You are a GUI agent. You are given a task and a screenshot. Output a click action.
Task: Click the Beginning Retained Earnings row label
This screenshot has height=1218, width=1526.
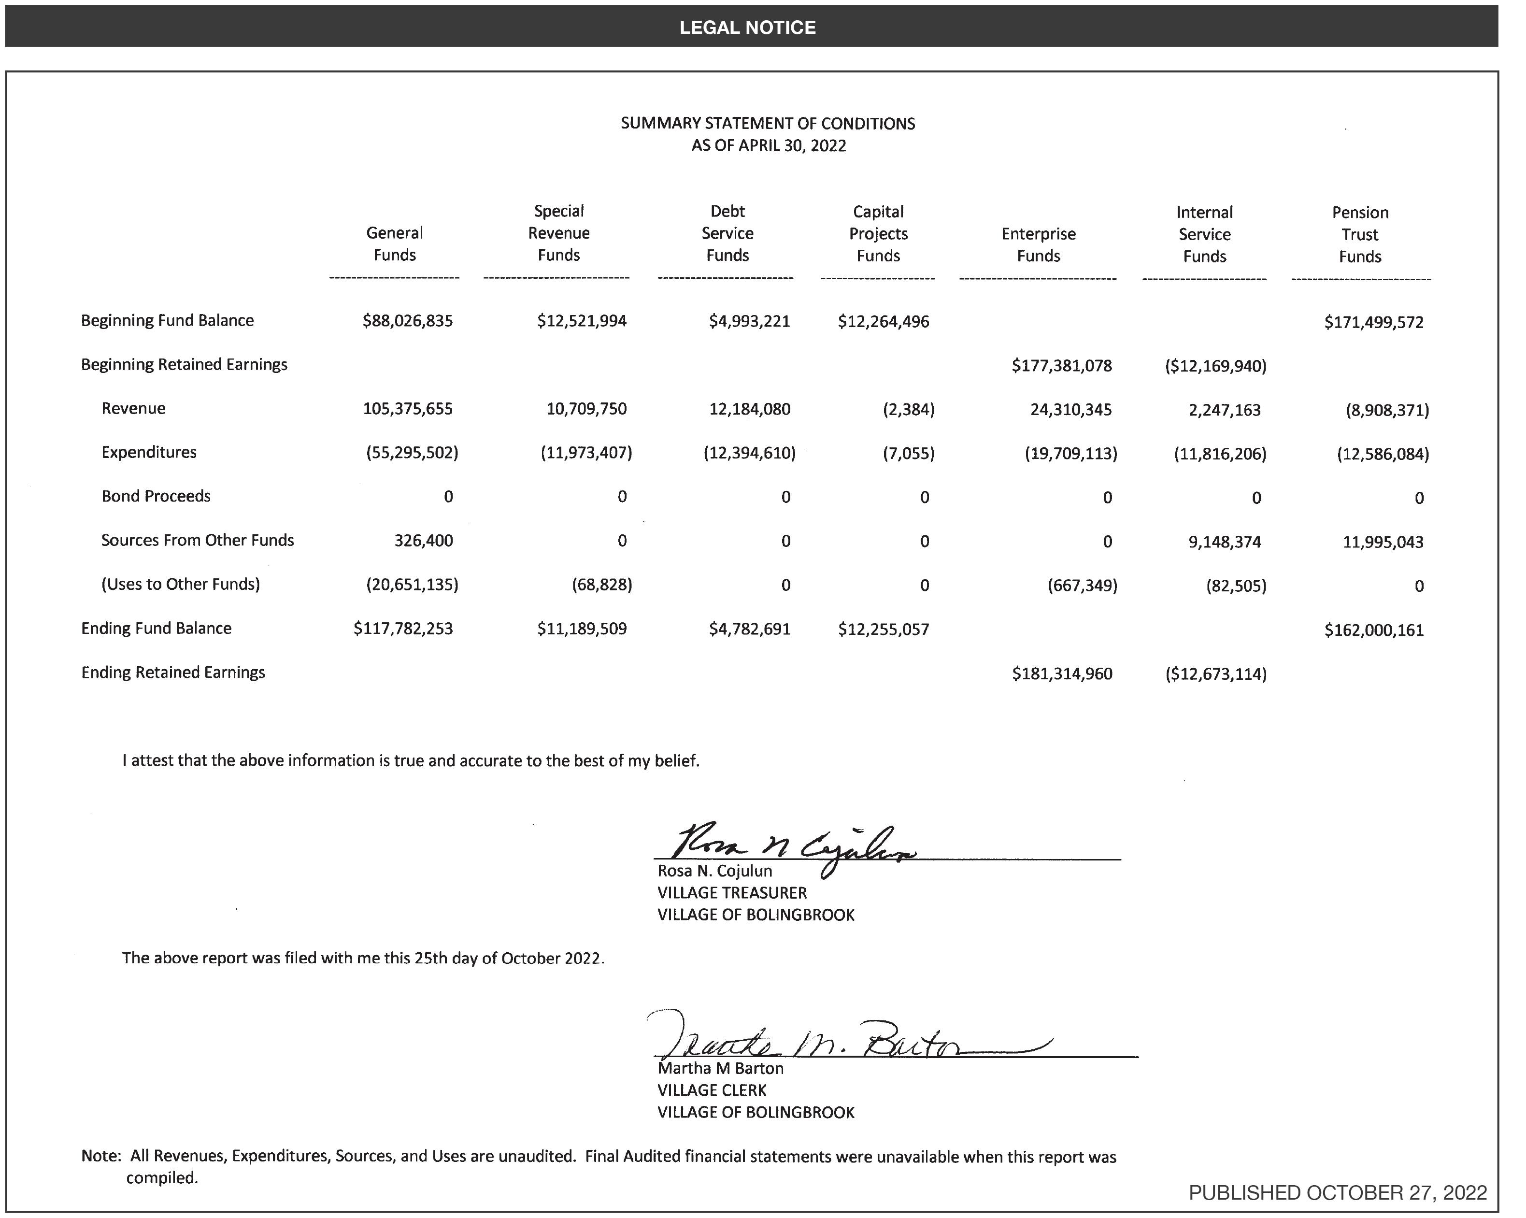(x=184, y=364)
